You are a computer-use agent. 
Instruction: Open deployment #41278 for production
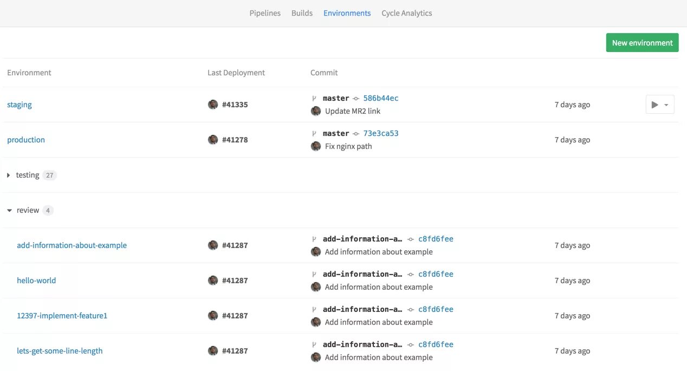[235, 140]
